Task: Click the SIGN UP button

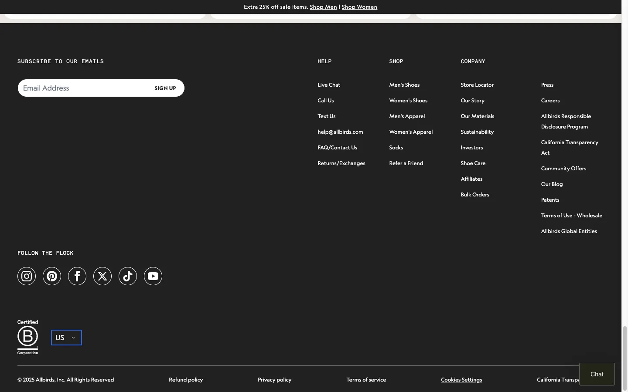Action: [165, 88]
